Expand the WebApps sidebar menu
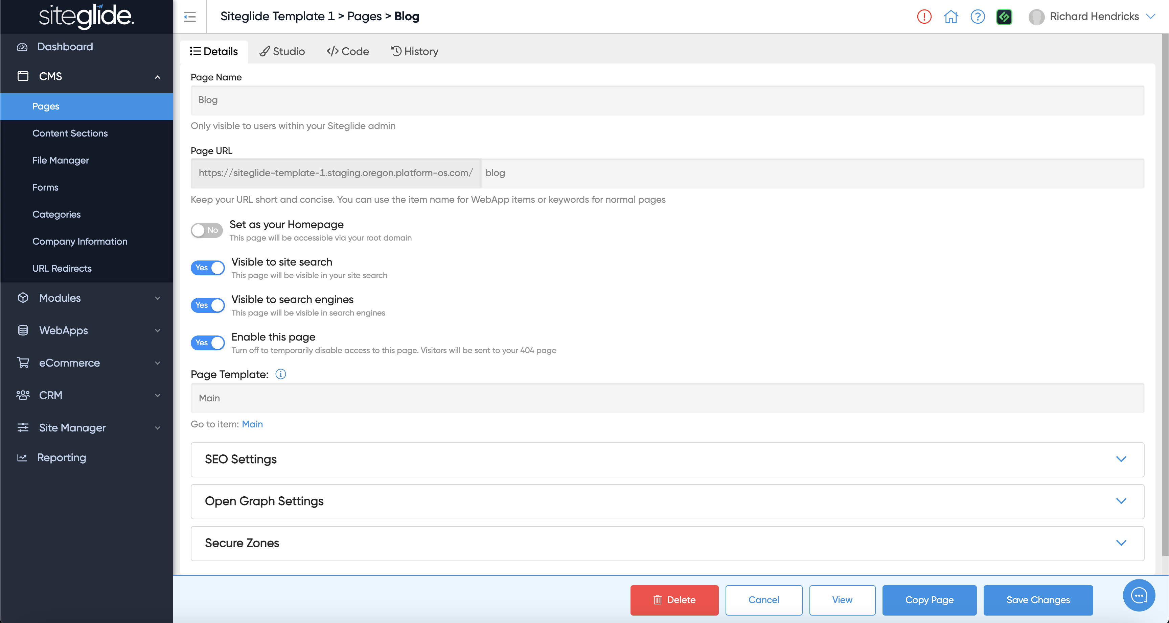Viewport: 1169px width, 623px height. [x=86, y=330]
